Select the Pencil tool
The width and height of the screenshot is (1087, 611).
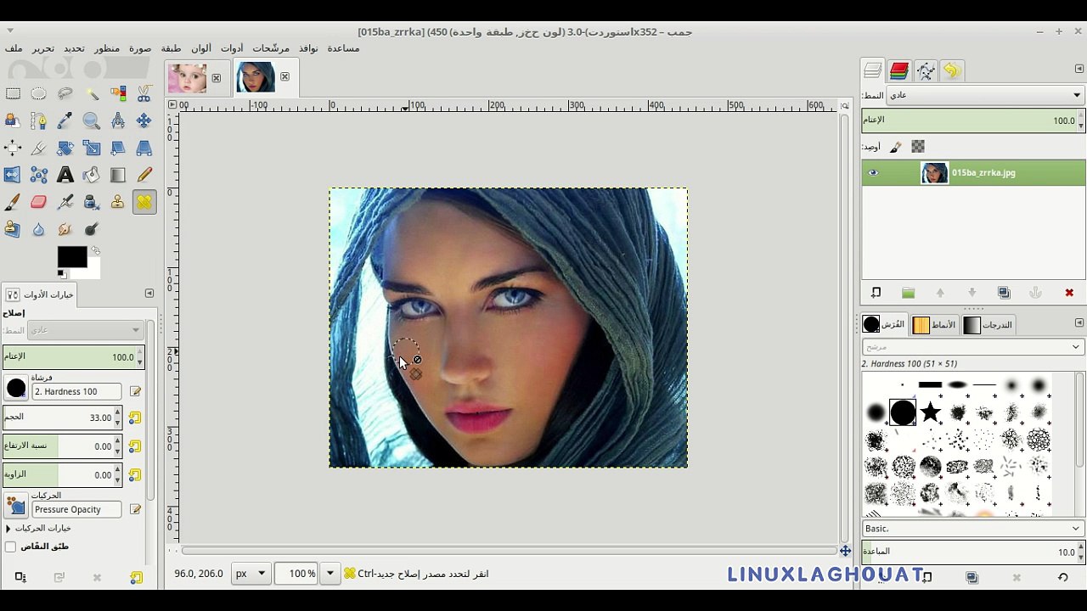click(x=144, y=176)
